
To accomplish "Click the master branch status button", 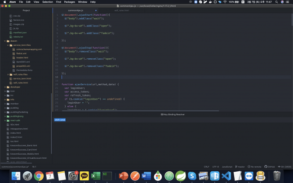I will (241, 166).
